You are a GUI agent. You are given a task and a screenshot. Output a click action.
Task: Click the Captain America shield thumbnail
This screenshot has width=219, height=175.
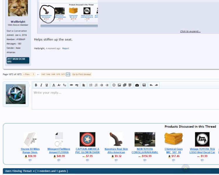coord(88,139)
